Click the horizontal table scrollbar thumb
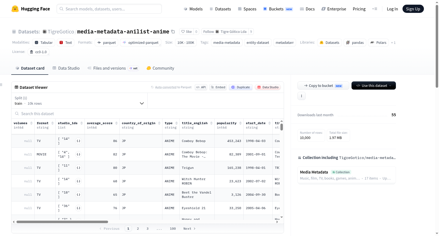 pos(62,222)
